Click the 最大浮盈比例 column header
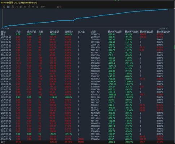Screen dimensions: 175x144 coord(163,32)
